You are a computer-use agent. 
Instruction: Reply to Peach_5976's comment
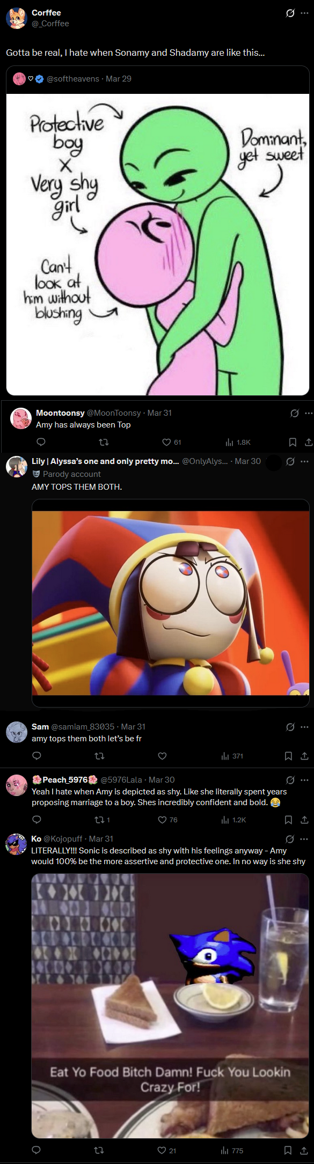[37, 820]
